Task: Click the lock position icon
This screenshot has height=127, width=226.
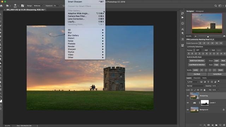Action: (x=198, y=90)
